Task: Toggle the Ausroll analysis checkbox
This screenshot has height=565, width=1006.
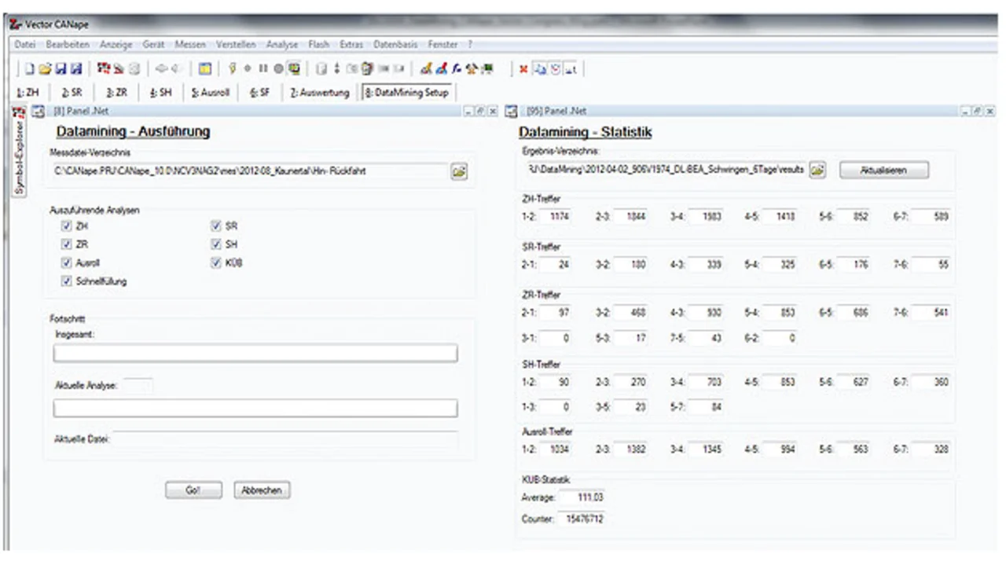Action: click(66, 263)
